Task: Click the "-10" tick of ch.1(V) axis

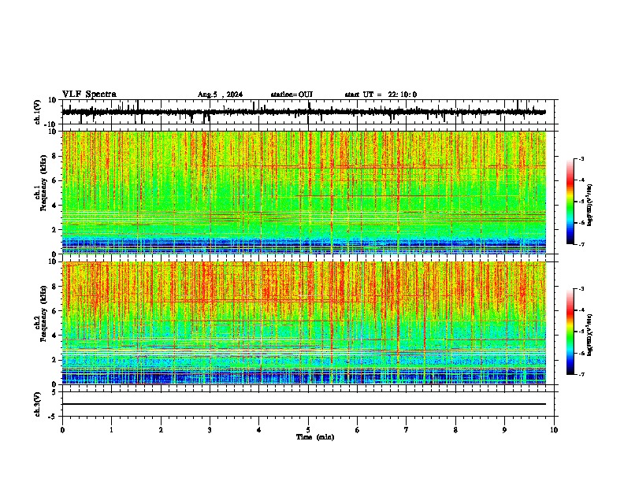Action: pyautogui.click(x=51, y=124)
